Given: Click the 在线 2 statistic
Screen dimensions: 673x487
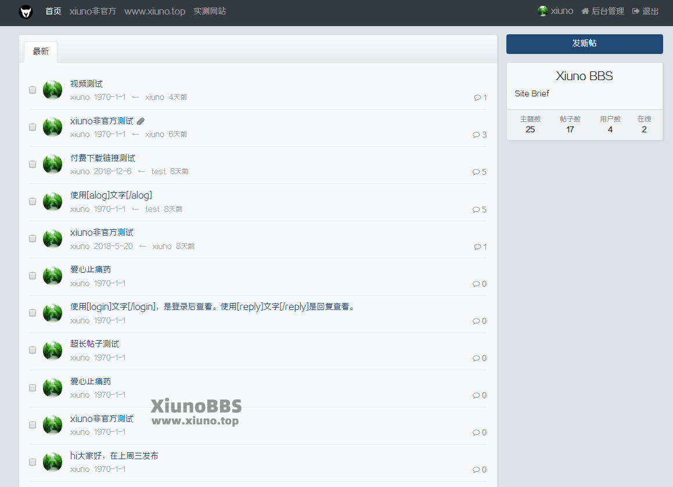Looking at the screenshot, I should (x=644, y=124).
